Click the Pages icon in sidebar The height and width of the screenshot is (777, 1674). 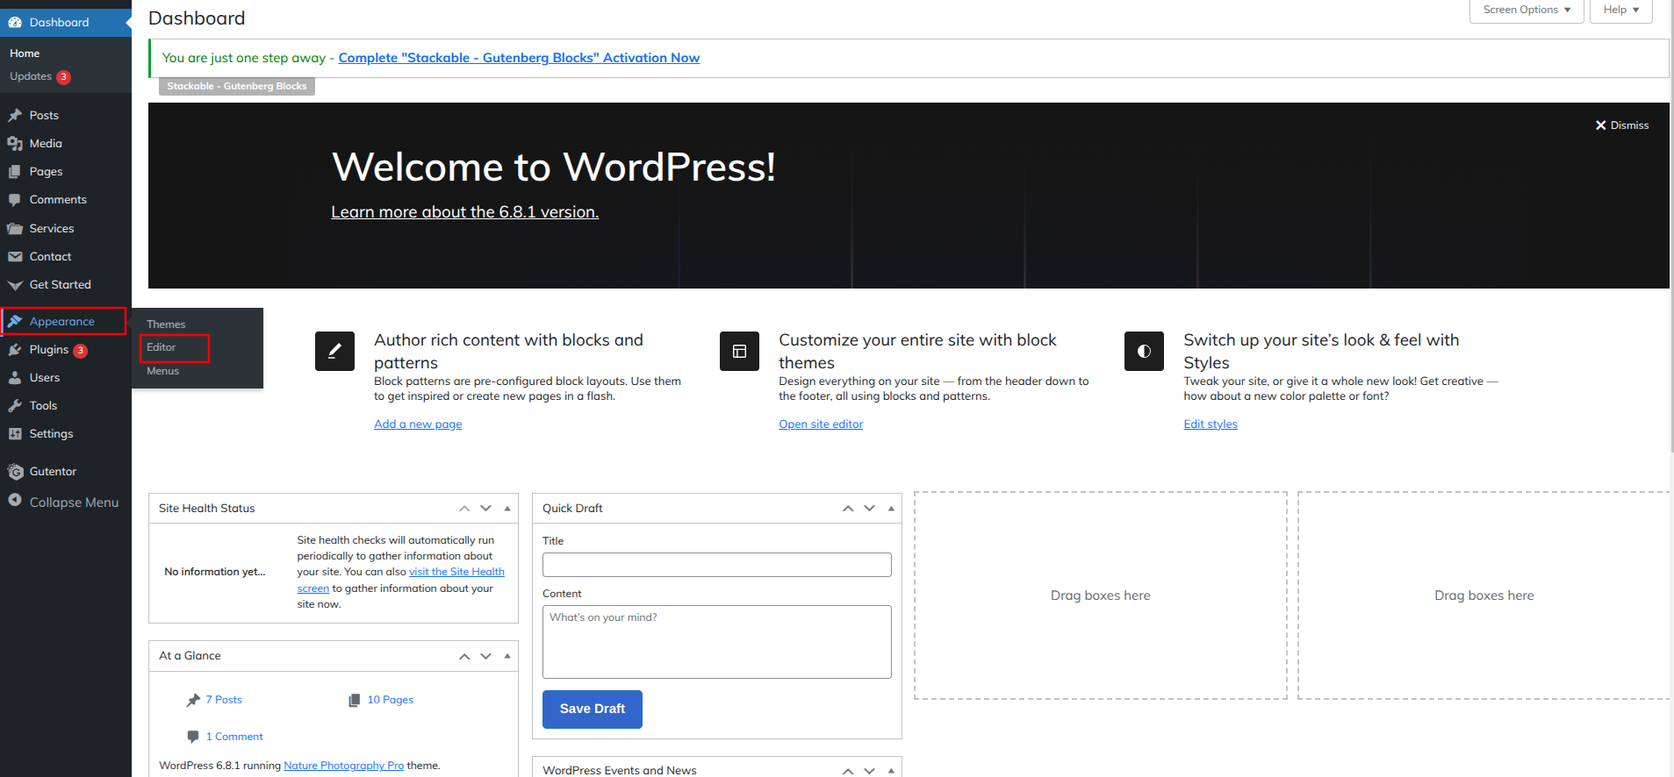point(15,171)
